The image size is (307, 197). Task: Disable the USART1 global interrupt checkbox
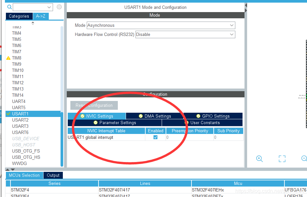pos(155,137)
